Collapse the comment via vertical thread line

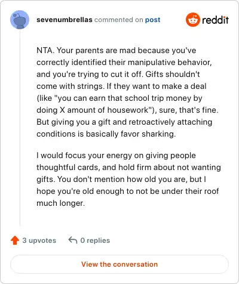[x=20, y=128]
